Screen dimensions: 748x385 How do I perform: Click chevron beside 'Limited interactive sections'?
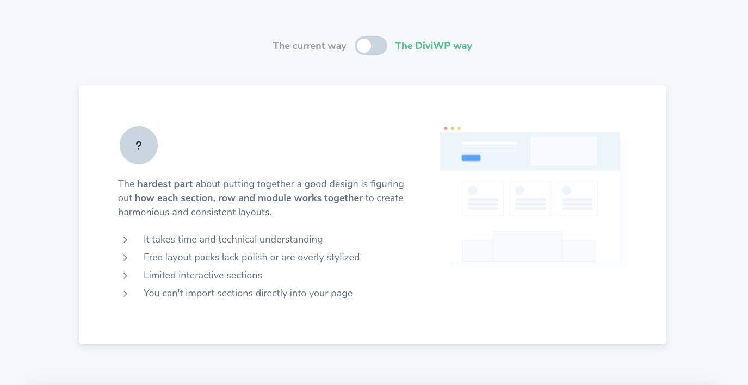click(125, 276)
